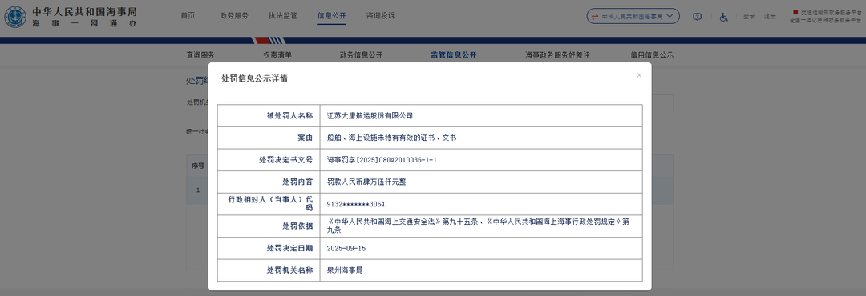The width and height of the screenshot is (866, 296).
Task: Switch to the 政务信息公开 tab
Action: click(x=361, y=55)
